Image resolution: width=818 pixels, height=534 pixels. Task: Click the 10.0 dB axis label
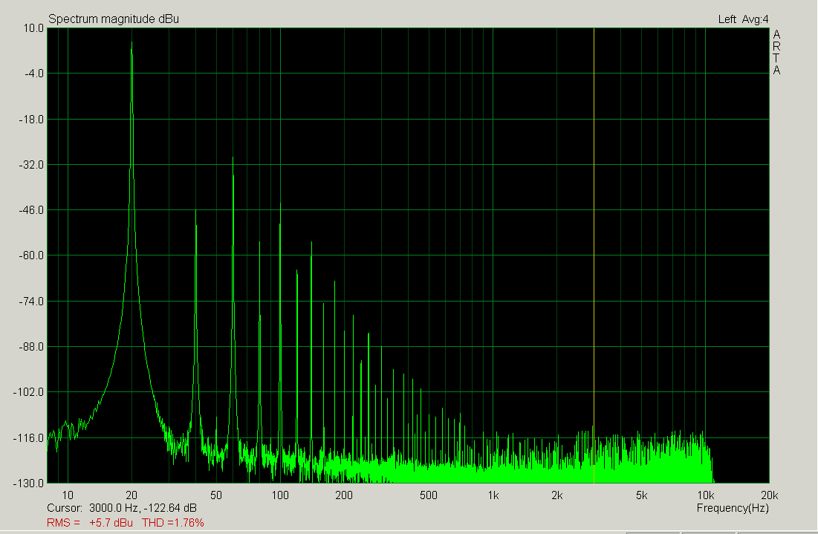pos(34,28)
